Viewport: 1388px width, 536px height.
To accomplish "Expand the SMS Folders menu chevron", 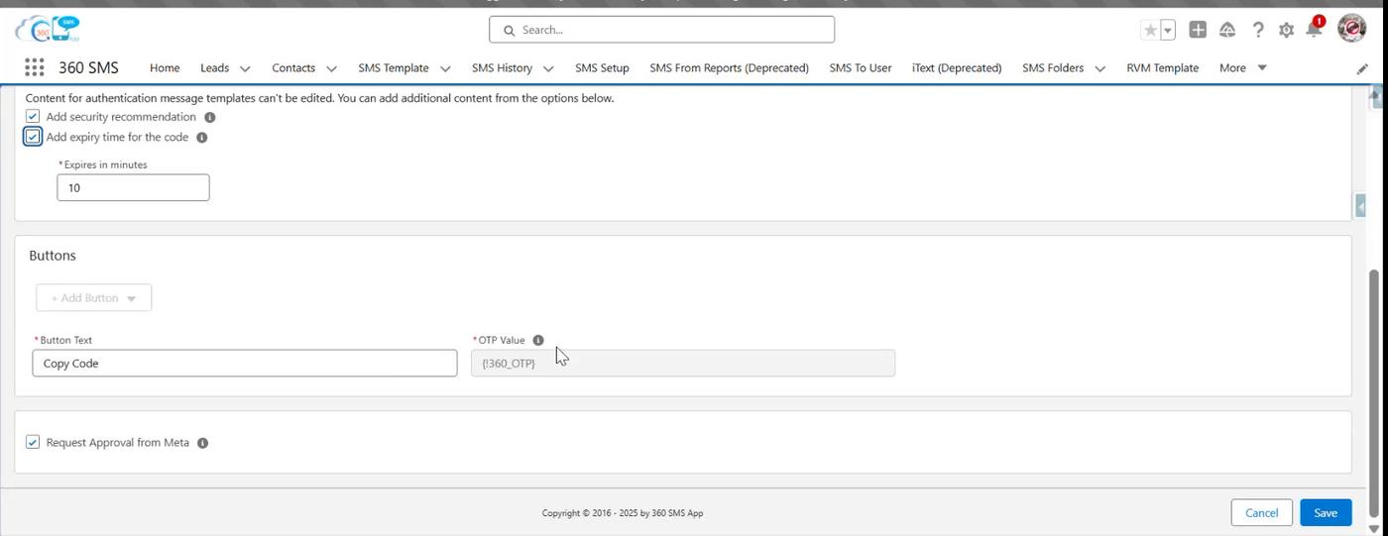I will (1099, 68).
